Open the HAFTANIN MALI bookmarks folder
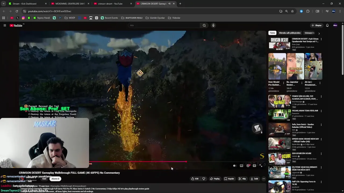The height and width of the screenshot is (193, 344). tap(132, 18)
